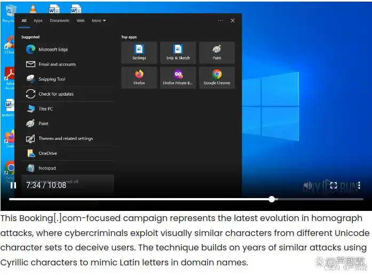
Task: Launch Google Chrome tile
Action: (x=217, y=78)
